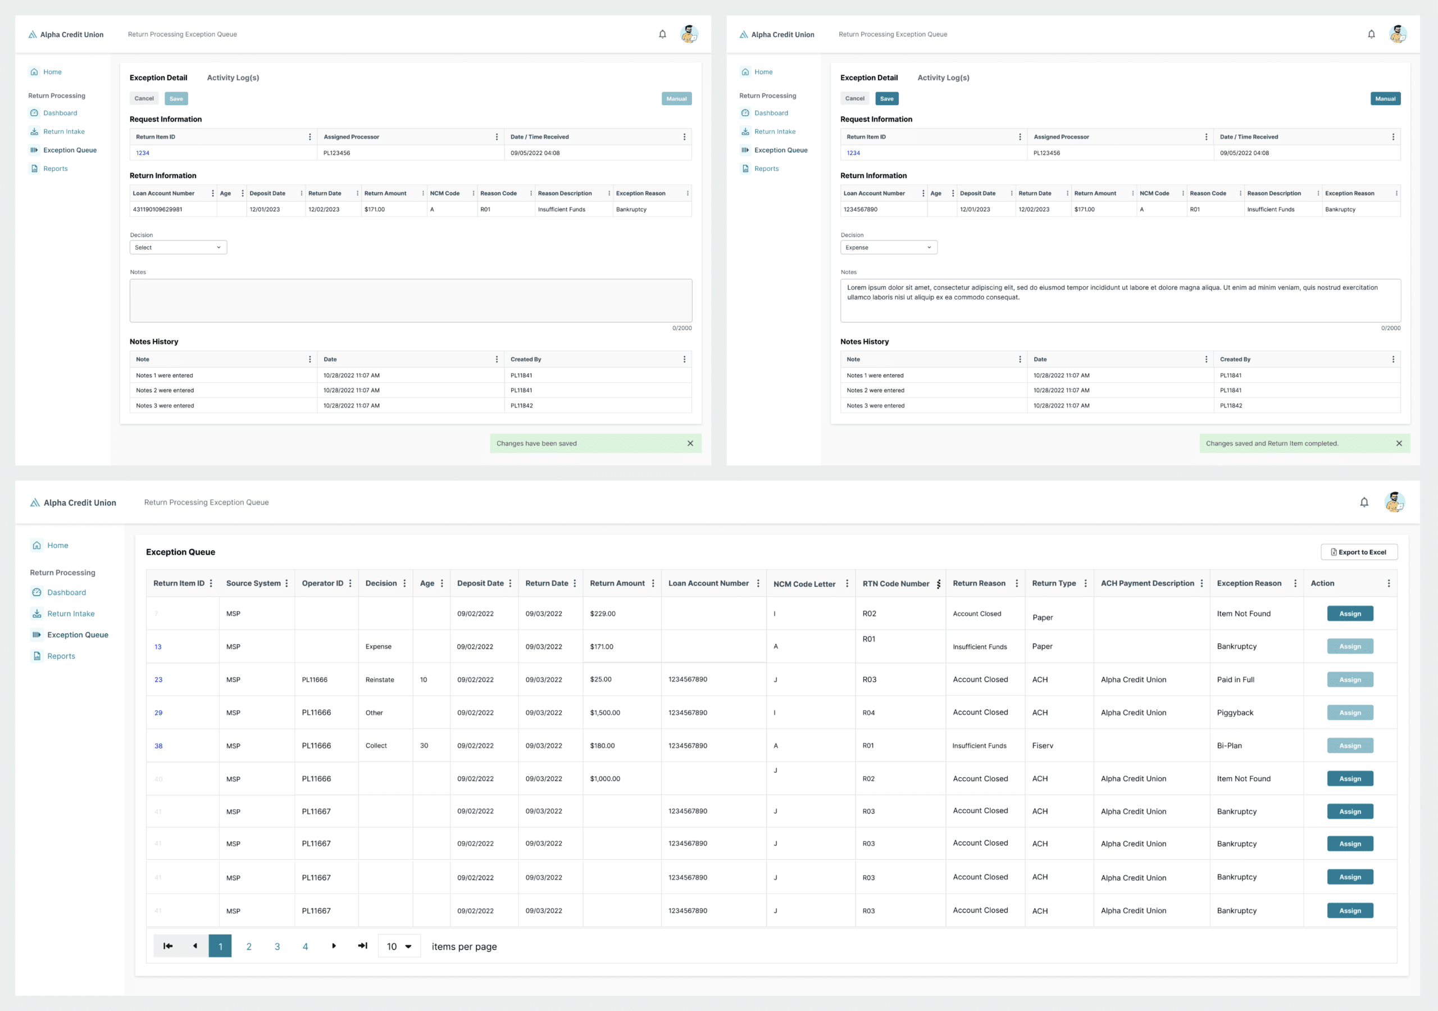
Task: Go to page 4 of queue
Action: [305, 946]
